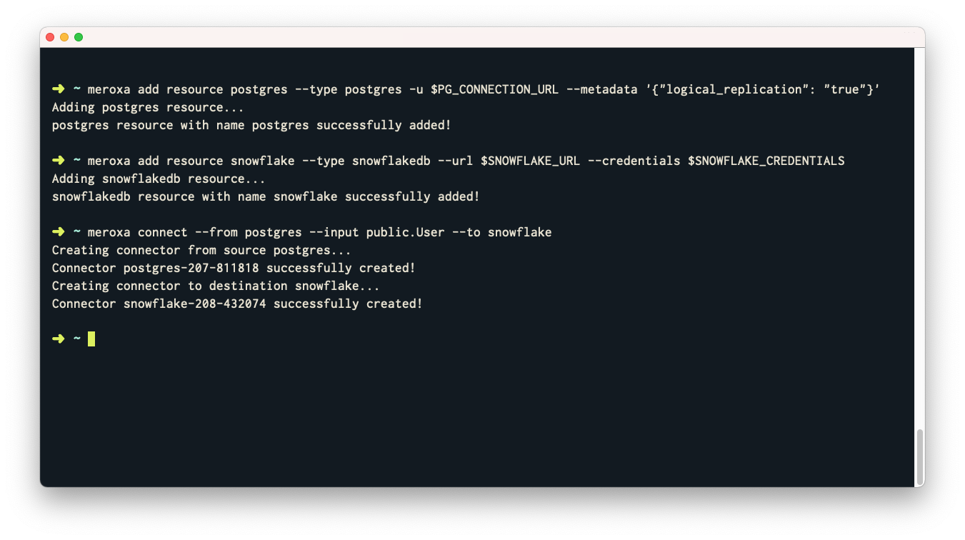Minimize the terminal with the yellow button
Viewport: 965px width, 540px height.
coord(64,37)
